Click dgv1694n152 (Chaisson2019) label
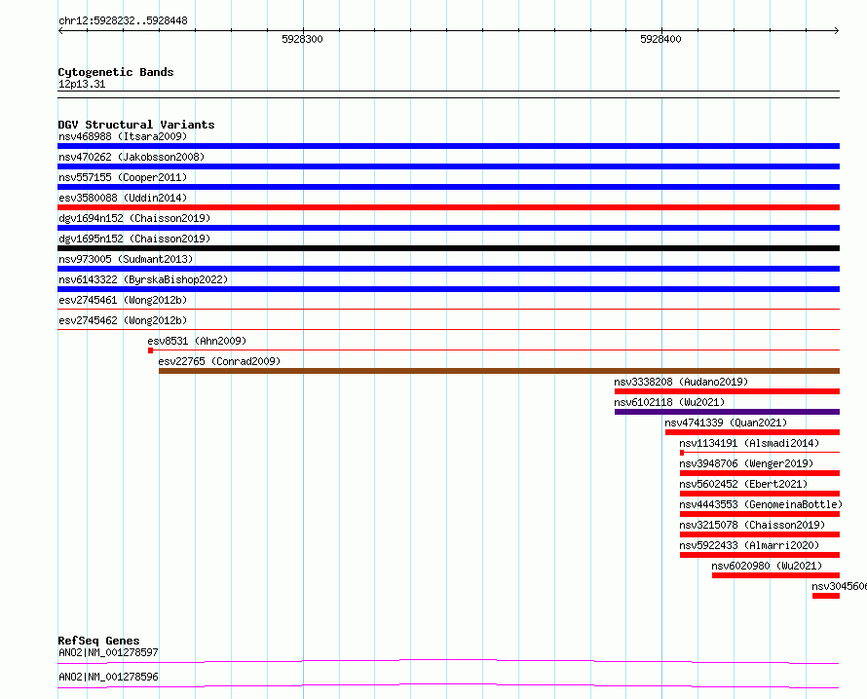 (x=134, y=218)
